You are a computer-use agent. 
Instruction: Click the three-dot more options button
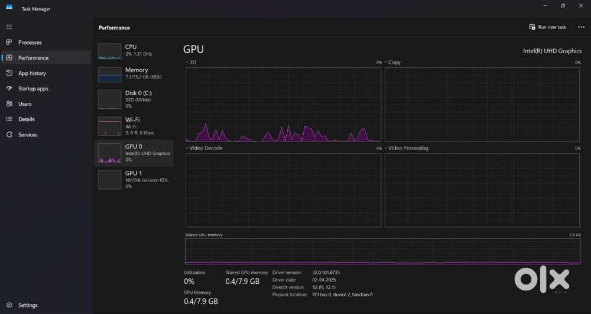click(581, 27)
